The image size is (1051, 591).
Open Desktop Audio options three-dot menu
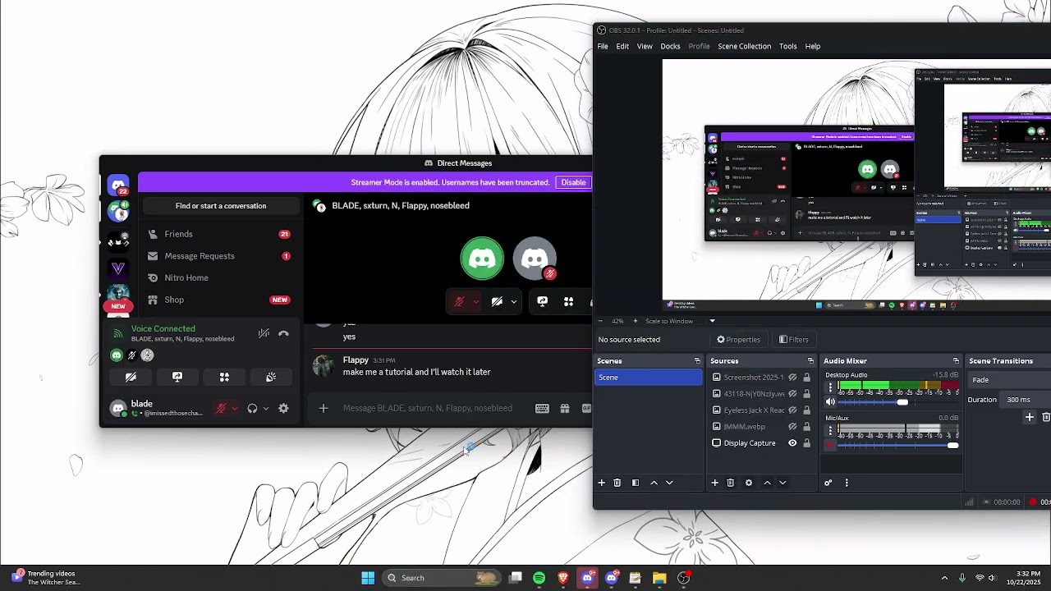point(830,387)
